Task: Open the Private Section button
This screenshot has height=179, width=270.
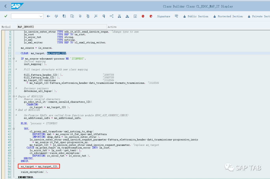Action: (x=259, y=16)
